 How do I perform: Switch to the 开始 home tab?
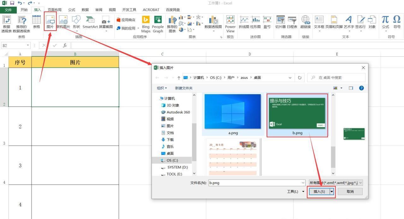coord(24,10)
